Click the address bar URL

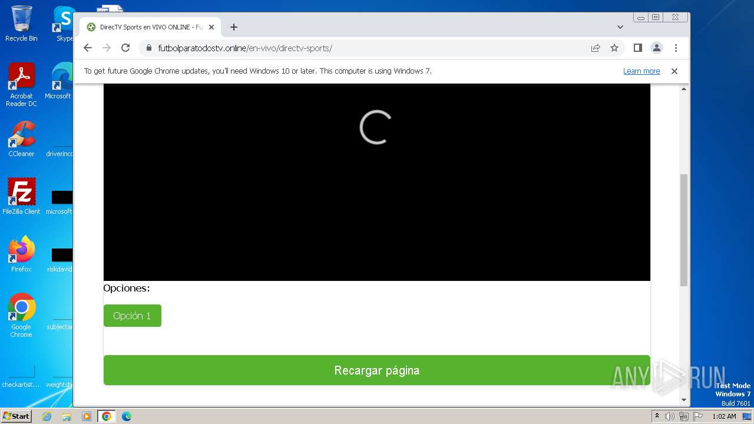[x=244, y=48]
